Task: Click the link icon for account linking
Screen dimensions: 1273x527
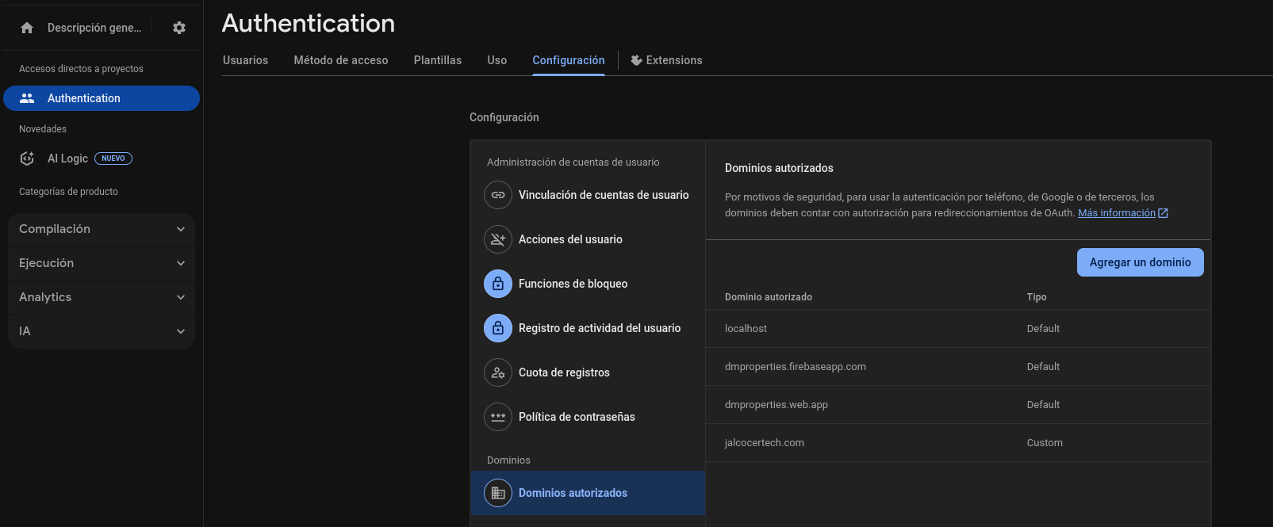Action: (498, 195)
